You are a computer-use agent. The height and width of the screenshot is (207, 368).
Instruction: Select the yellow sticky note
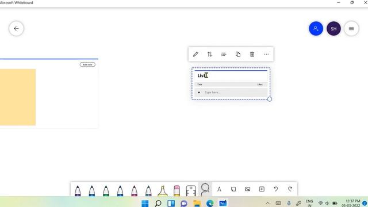(x=18, y=97)
